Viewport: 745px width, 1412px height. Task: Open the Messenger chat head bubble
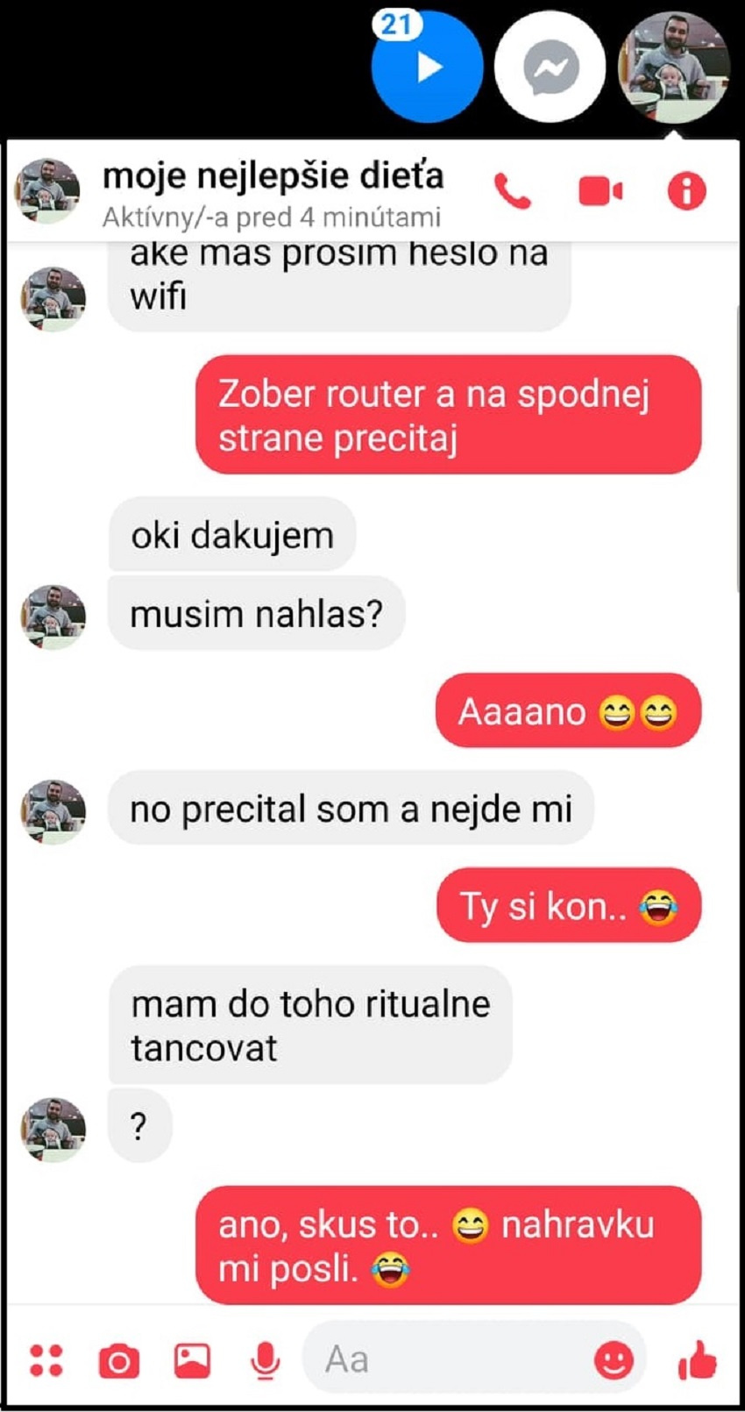coord(550,67)
